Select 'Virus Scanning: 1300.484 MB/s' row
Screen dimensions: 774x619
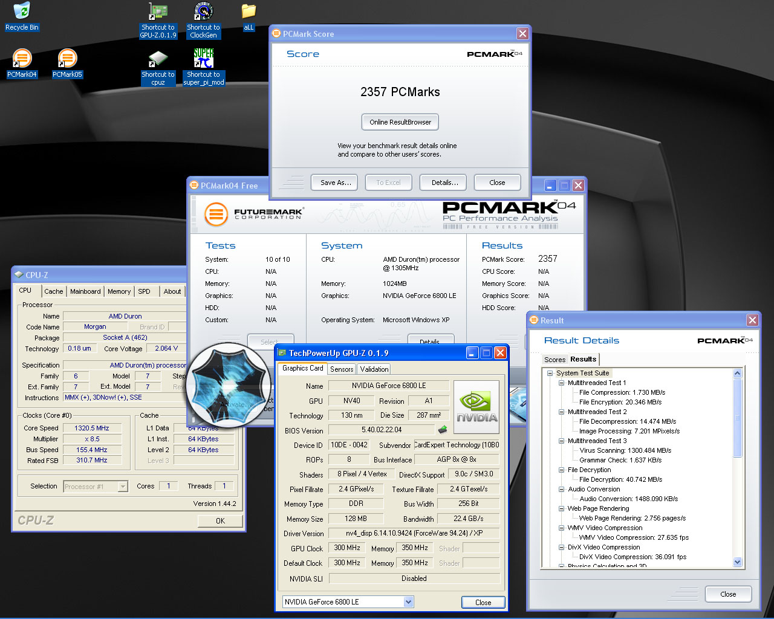pos(625,450)
